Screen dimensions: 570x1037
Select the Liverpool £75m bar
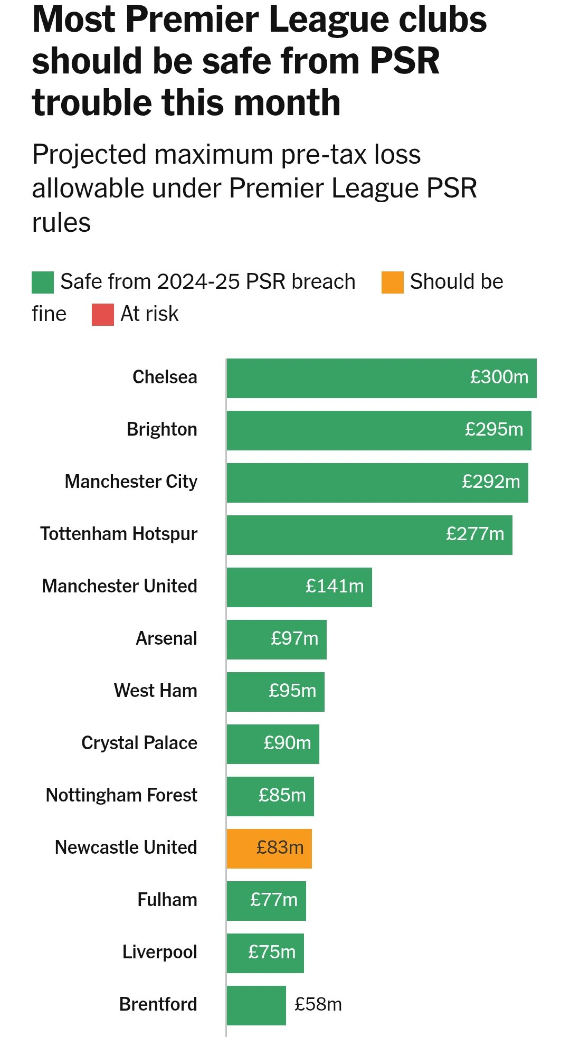[265, 953]
